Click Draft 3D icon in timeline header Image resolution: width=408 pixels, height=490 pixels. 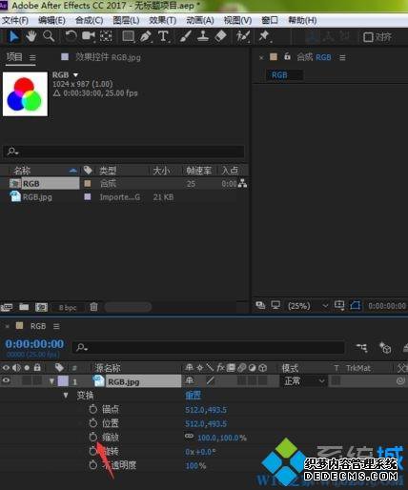[385, 348]
